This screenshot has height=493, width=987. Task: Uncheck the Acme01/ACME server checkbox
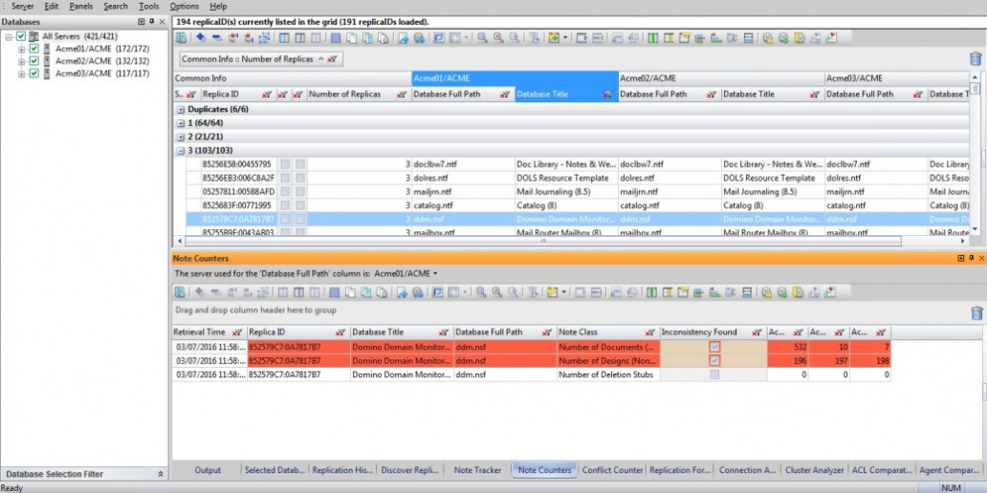34,49
